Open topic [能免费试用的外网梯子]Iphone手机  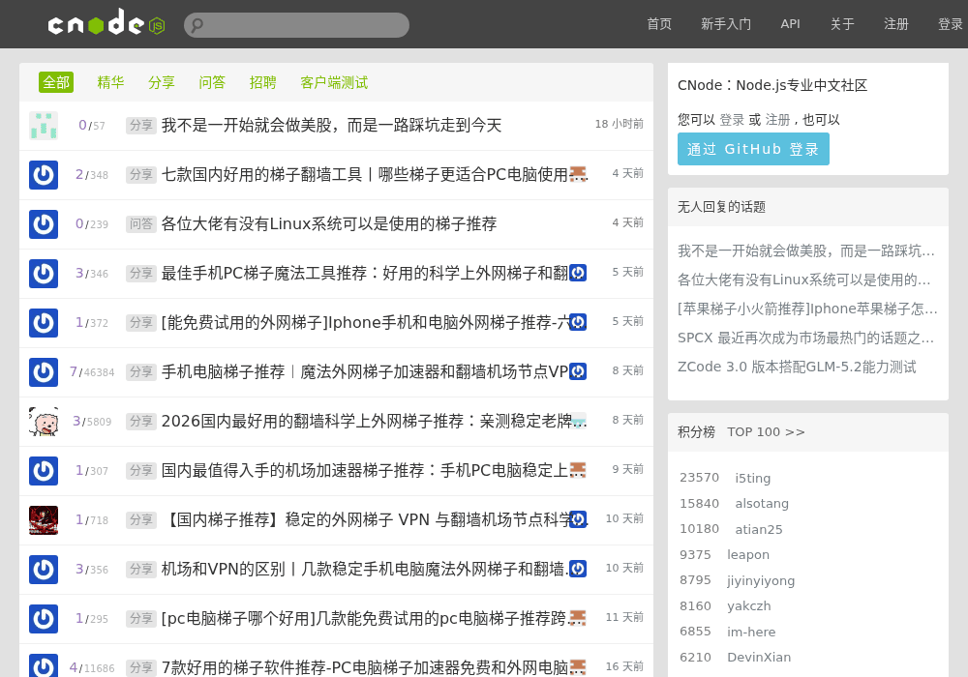coord(364,322)
